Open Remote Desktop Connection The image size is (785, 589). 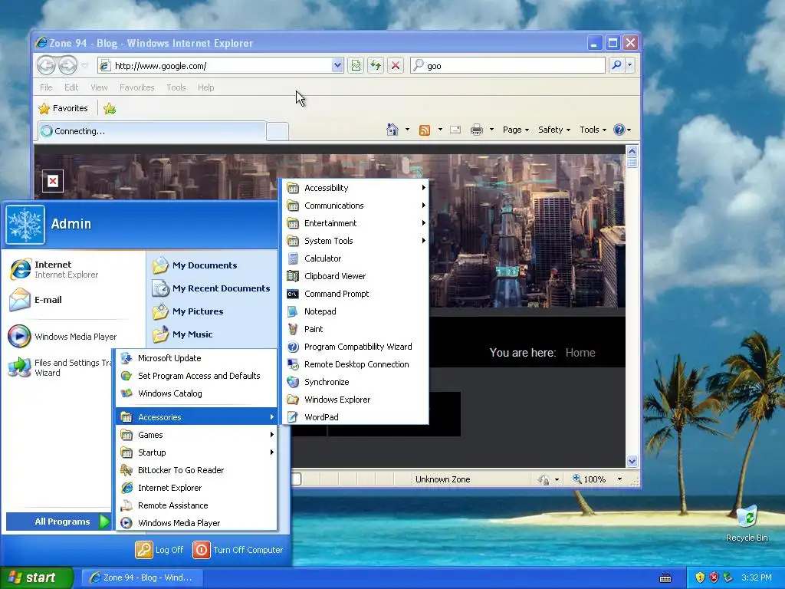[x=356, y=364]
